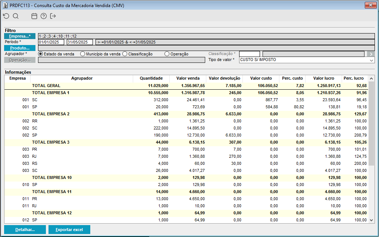This screenshot has height=237, width=379.
Task: Click the magnifier search toolbar icon
Action: [x=16, y=16]
